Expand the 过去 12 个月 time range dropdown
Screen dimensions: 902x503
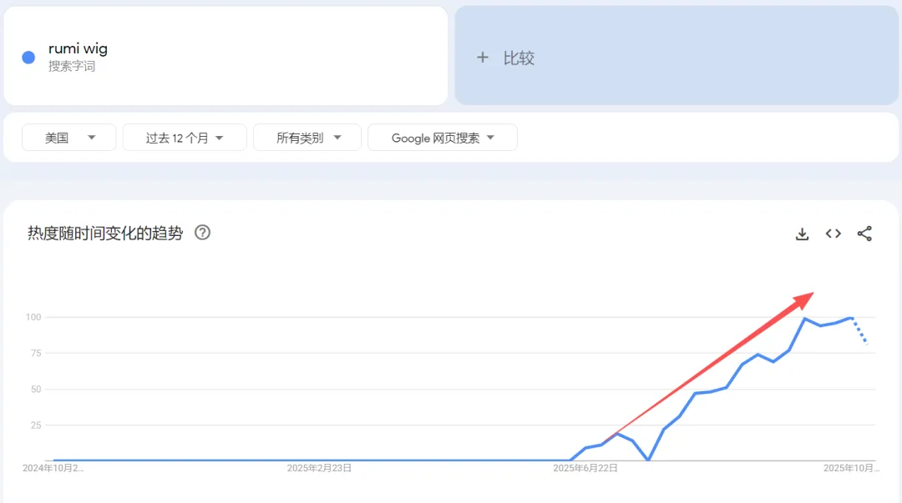point(184,137)
